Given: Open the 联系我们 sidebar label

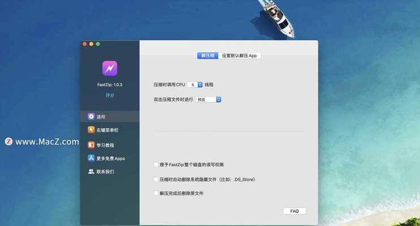Looking at the screenshot, I should pyautogui.click(x=105, y=172).
